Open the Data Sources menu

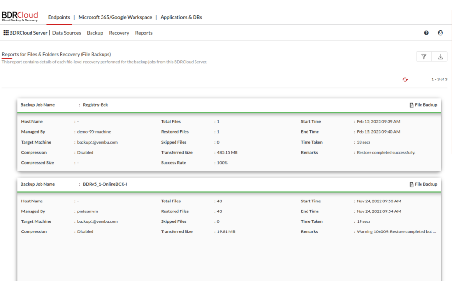click(67, 33)
